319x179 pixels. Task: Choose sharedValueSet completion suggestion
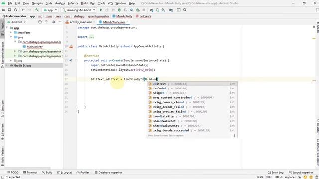(192, 121)
